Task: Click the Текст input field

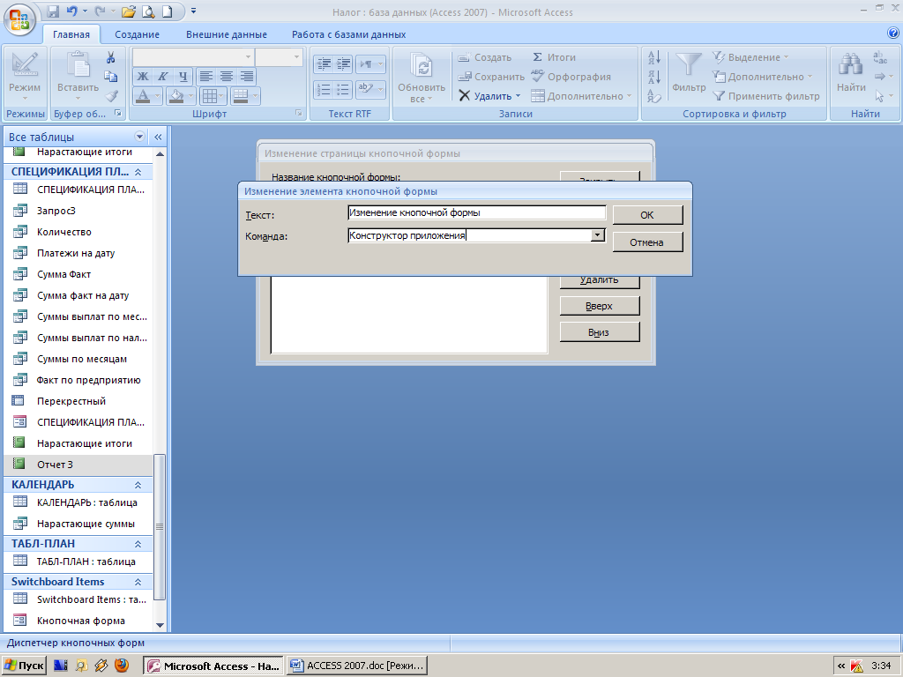Action: tap(477, 212)
